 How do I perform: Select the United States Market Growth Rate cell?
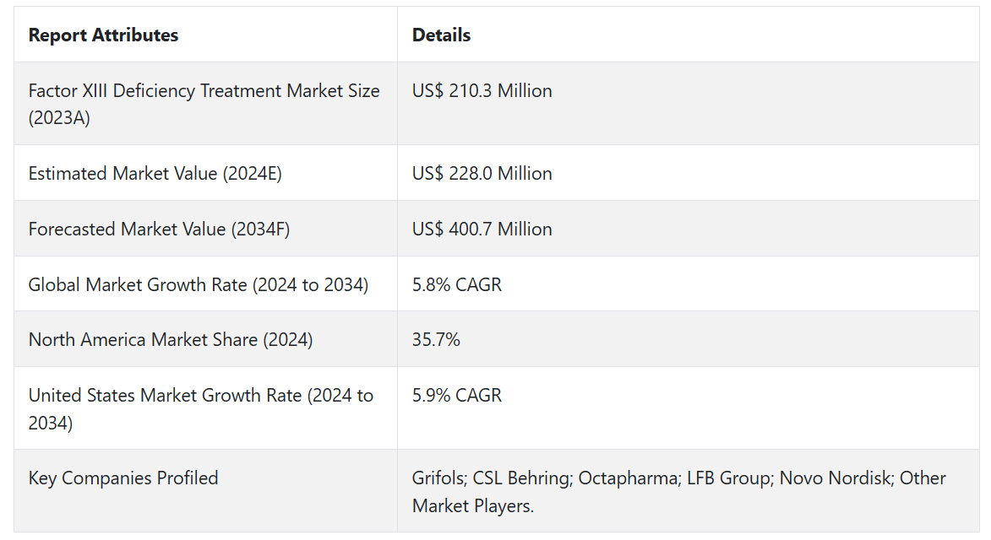[200, 408]
